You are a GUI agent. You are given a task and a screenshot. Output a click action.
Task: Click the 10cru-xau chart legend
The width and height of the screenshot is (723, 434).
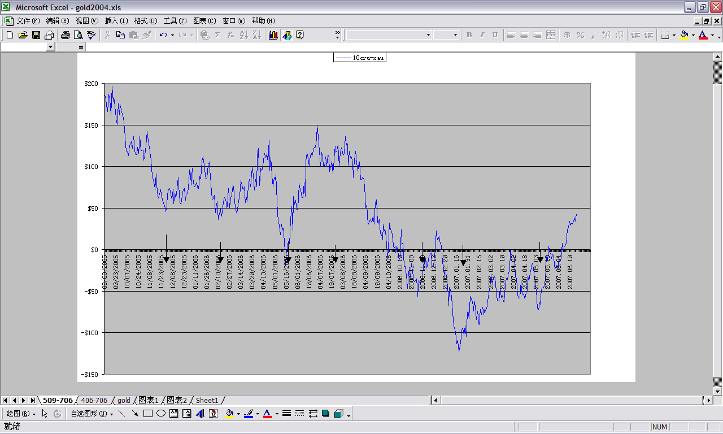(360, 58)
